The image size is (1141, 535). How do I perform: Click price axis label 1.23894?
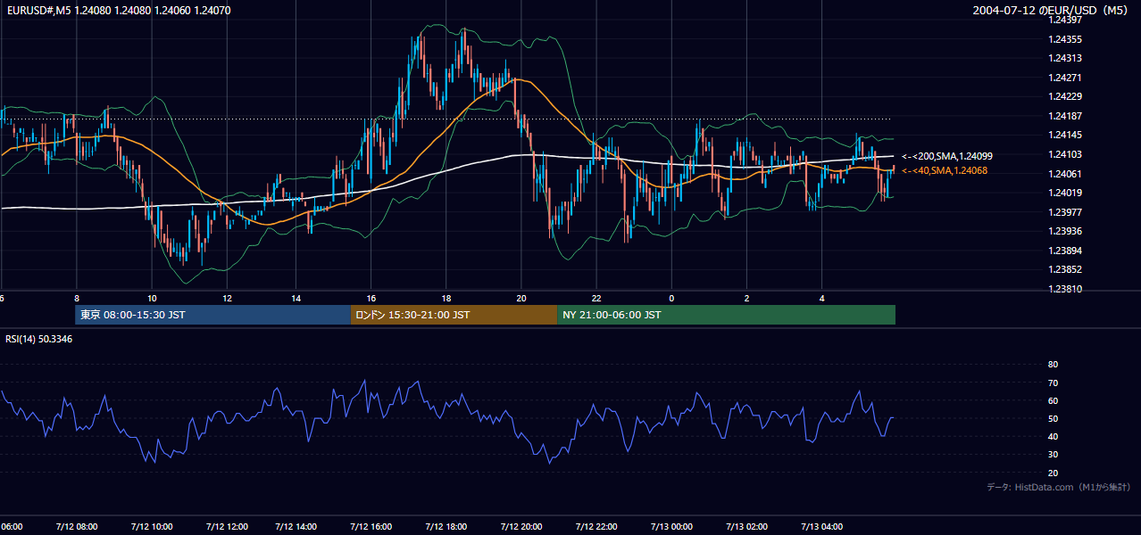(x=1065, y=251)
